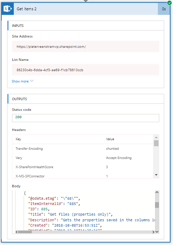Click the Site Address value field
This screenshot has width=173, height=245.
[85, 46]
